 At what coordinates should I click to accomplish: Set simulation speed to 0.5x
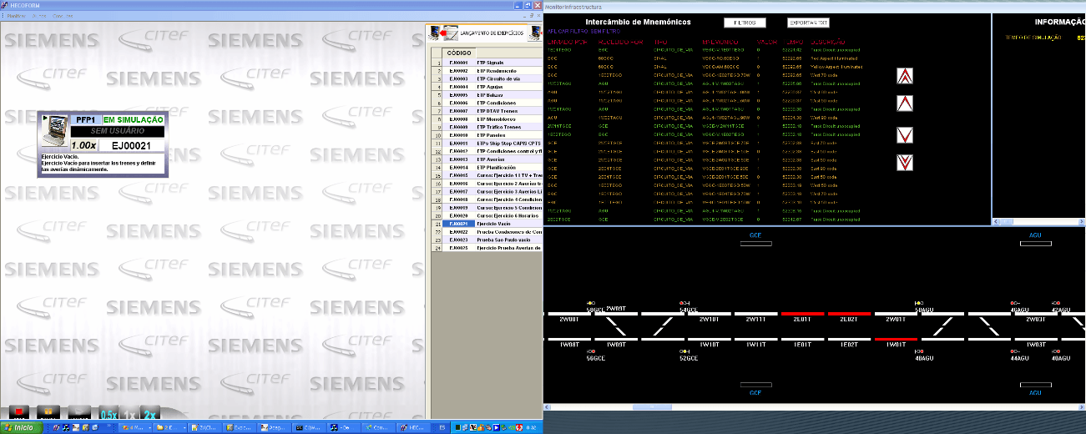click(x=109, y=413)
